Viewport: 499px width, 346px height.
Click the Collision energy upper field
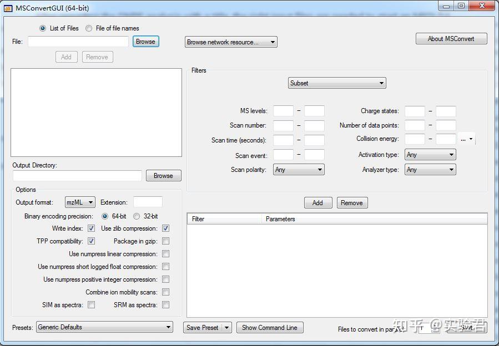(x=446, y=139)
